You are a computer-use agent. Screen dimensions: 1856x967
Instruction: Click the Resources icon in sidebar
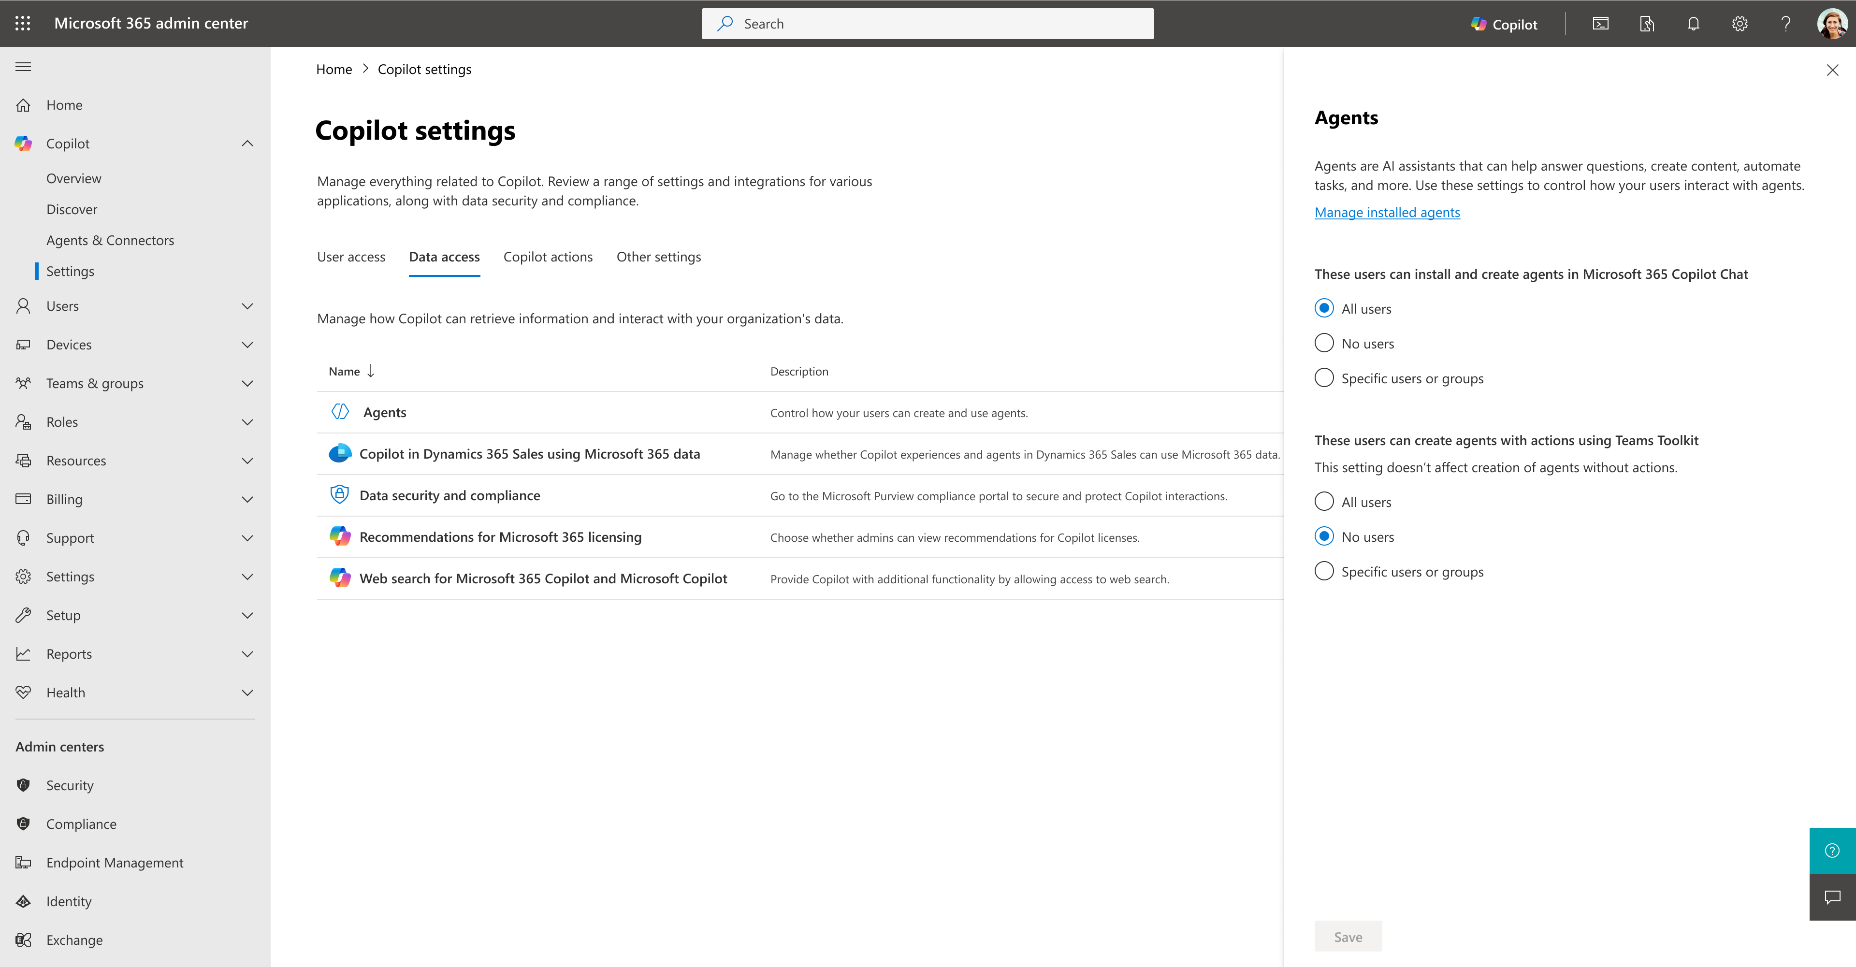point(23,461)
